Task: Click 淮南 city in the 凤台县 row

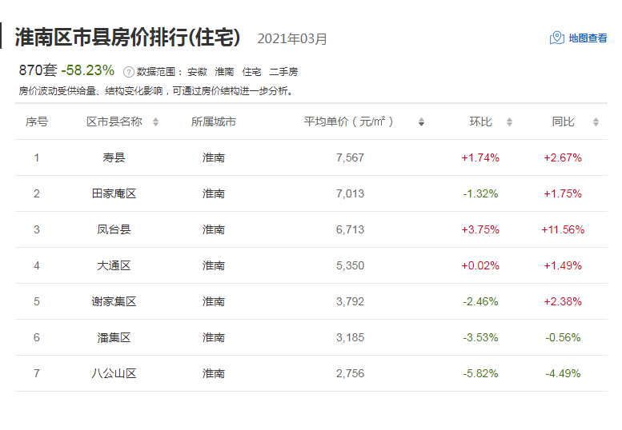Action: tap(214, 229)
